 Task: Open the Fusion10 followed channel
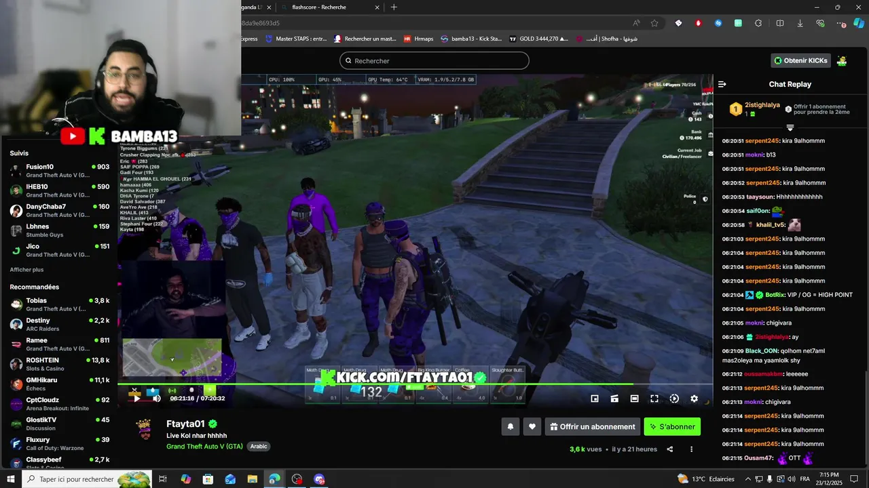[60, 171]
